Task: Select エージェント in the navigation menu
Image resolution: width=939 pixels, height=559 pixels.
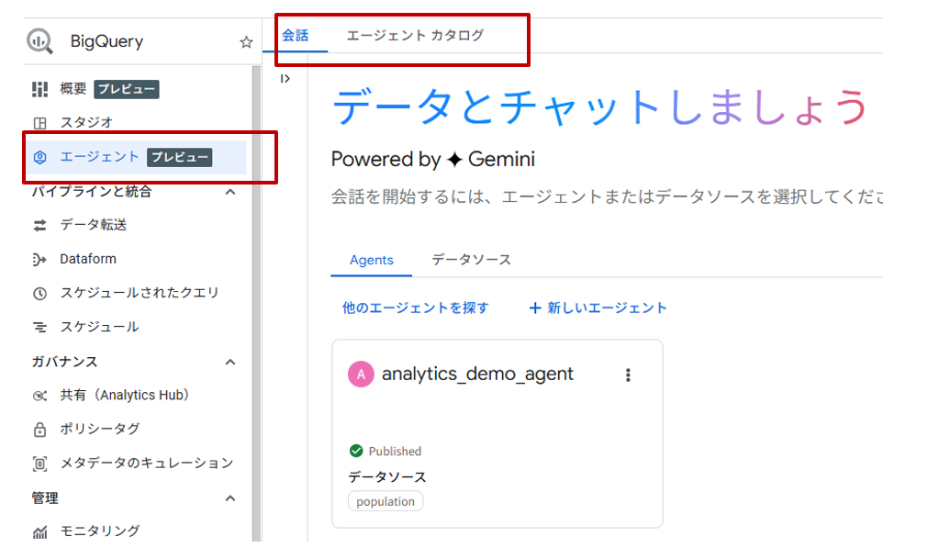Action: [100, 157]
